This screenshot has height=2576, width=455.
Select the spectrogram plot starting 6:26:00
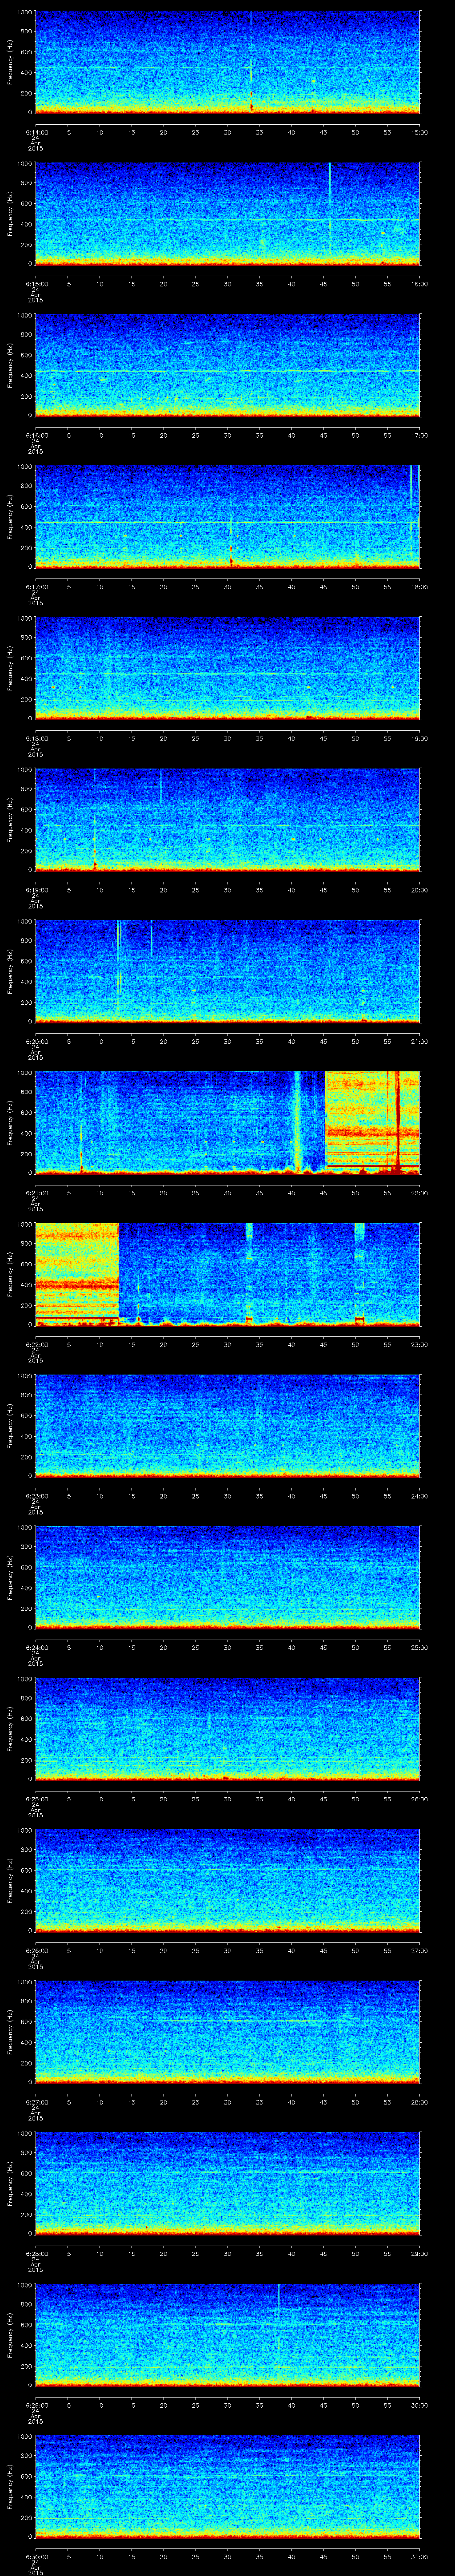[228, 1881]
